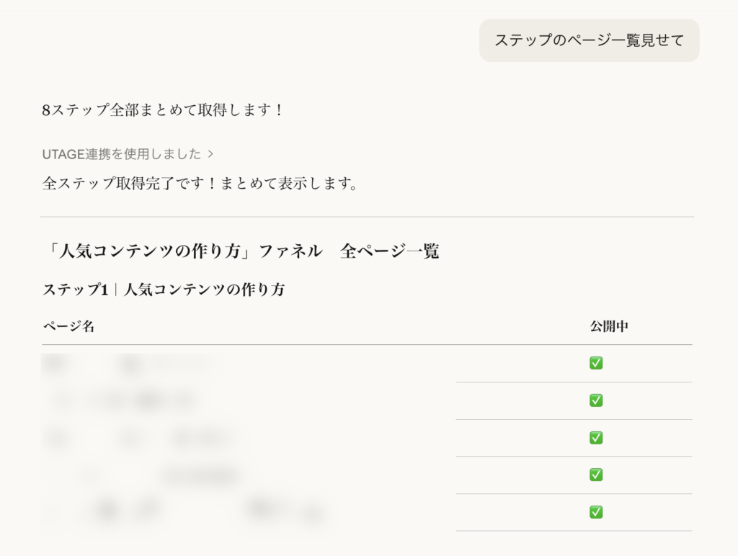Click the user message bubble ステップのページ一覧見せて
This screenshot has width=738, height=556.
tap(589, 40)
